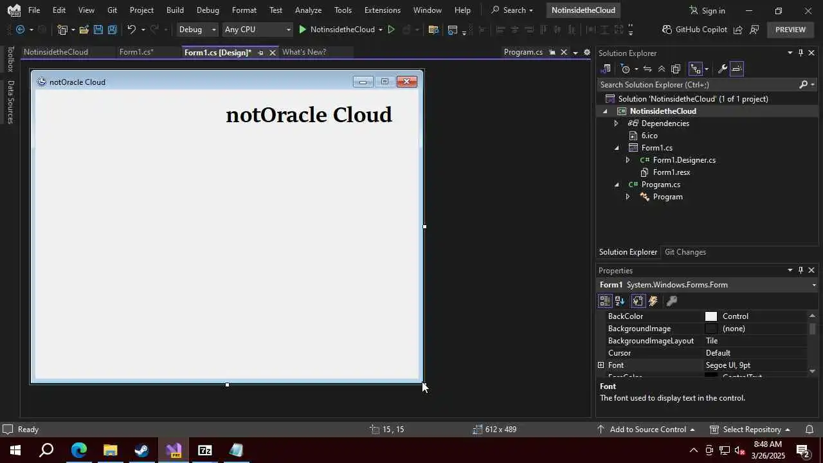Save Form1.cs with the Save icon
This screenshot has height=463, width=823.
click(98, 30)
